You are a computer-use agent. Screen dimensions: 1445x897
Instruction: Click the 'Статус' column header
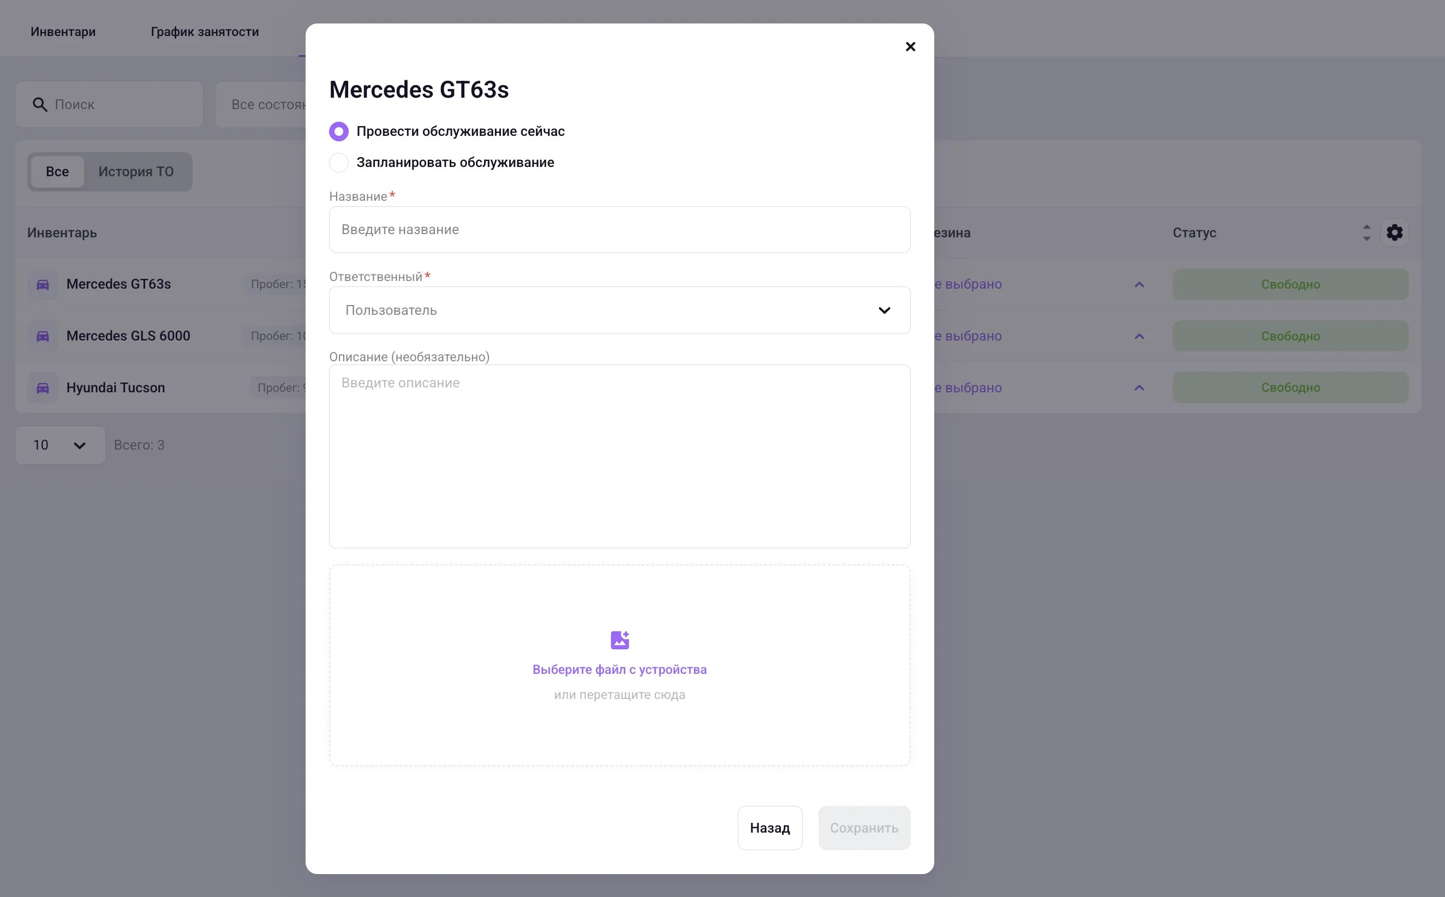tap(1194, 232)
